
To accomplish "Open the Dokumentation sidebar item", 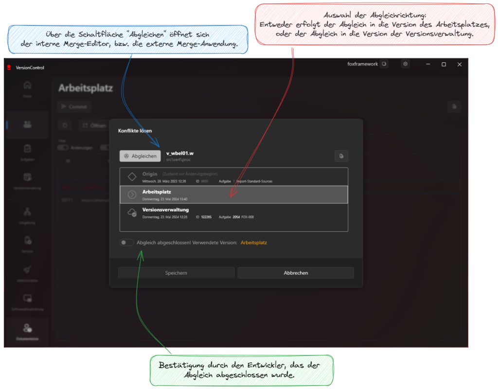I will point(27,332).
